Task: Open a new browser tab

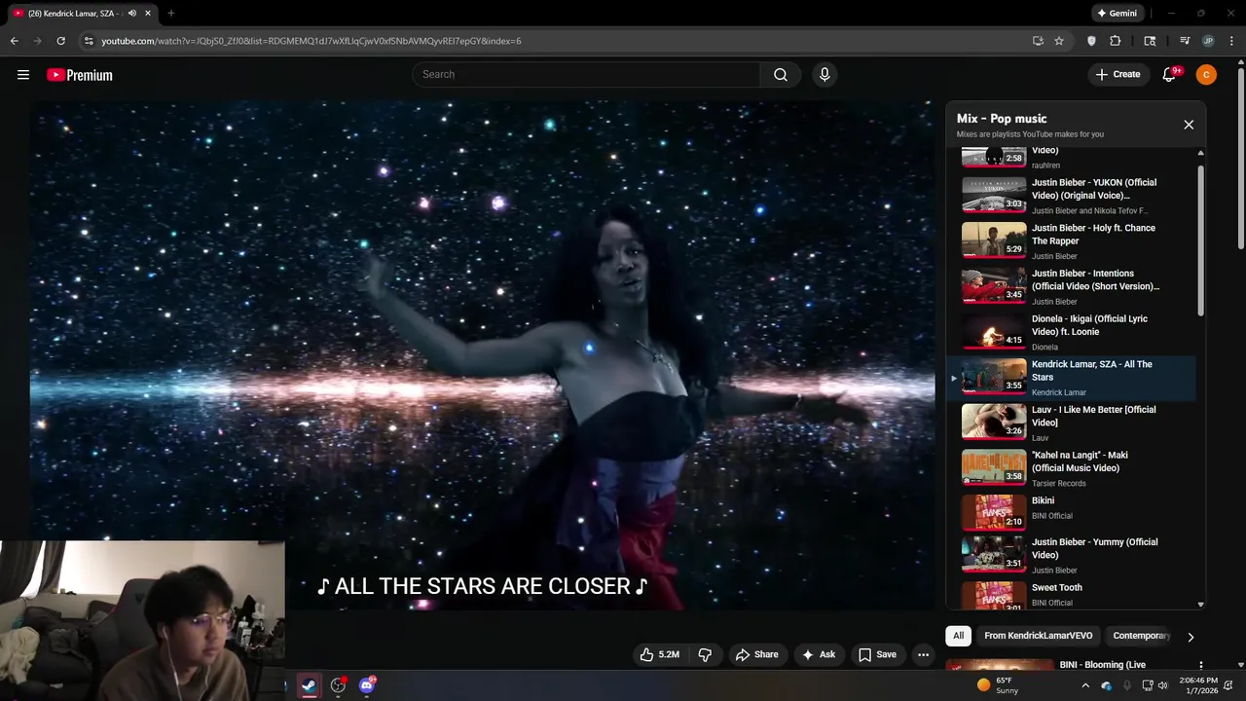Action: 171,13
